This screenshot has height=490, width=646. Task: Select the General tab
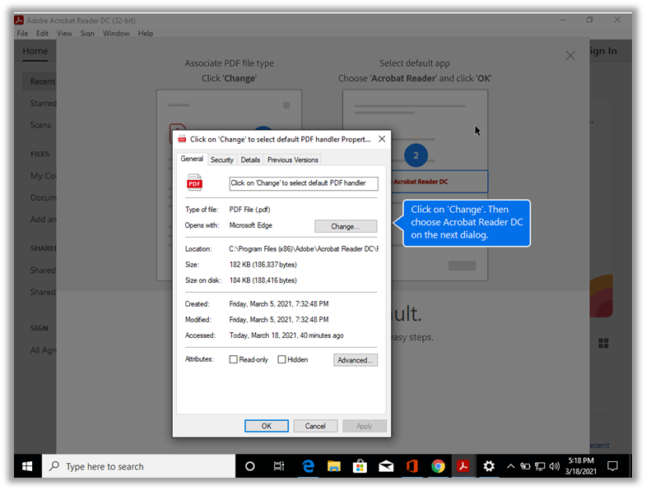[192, 159]
